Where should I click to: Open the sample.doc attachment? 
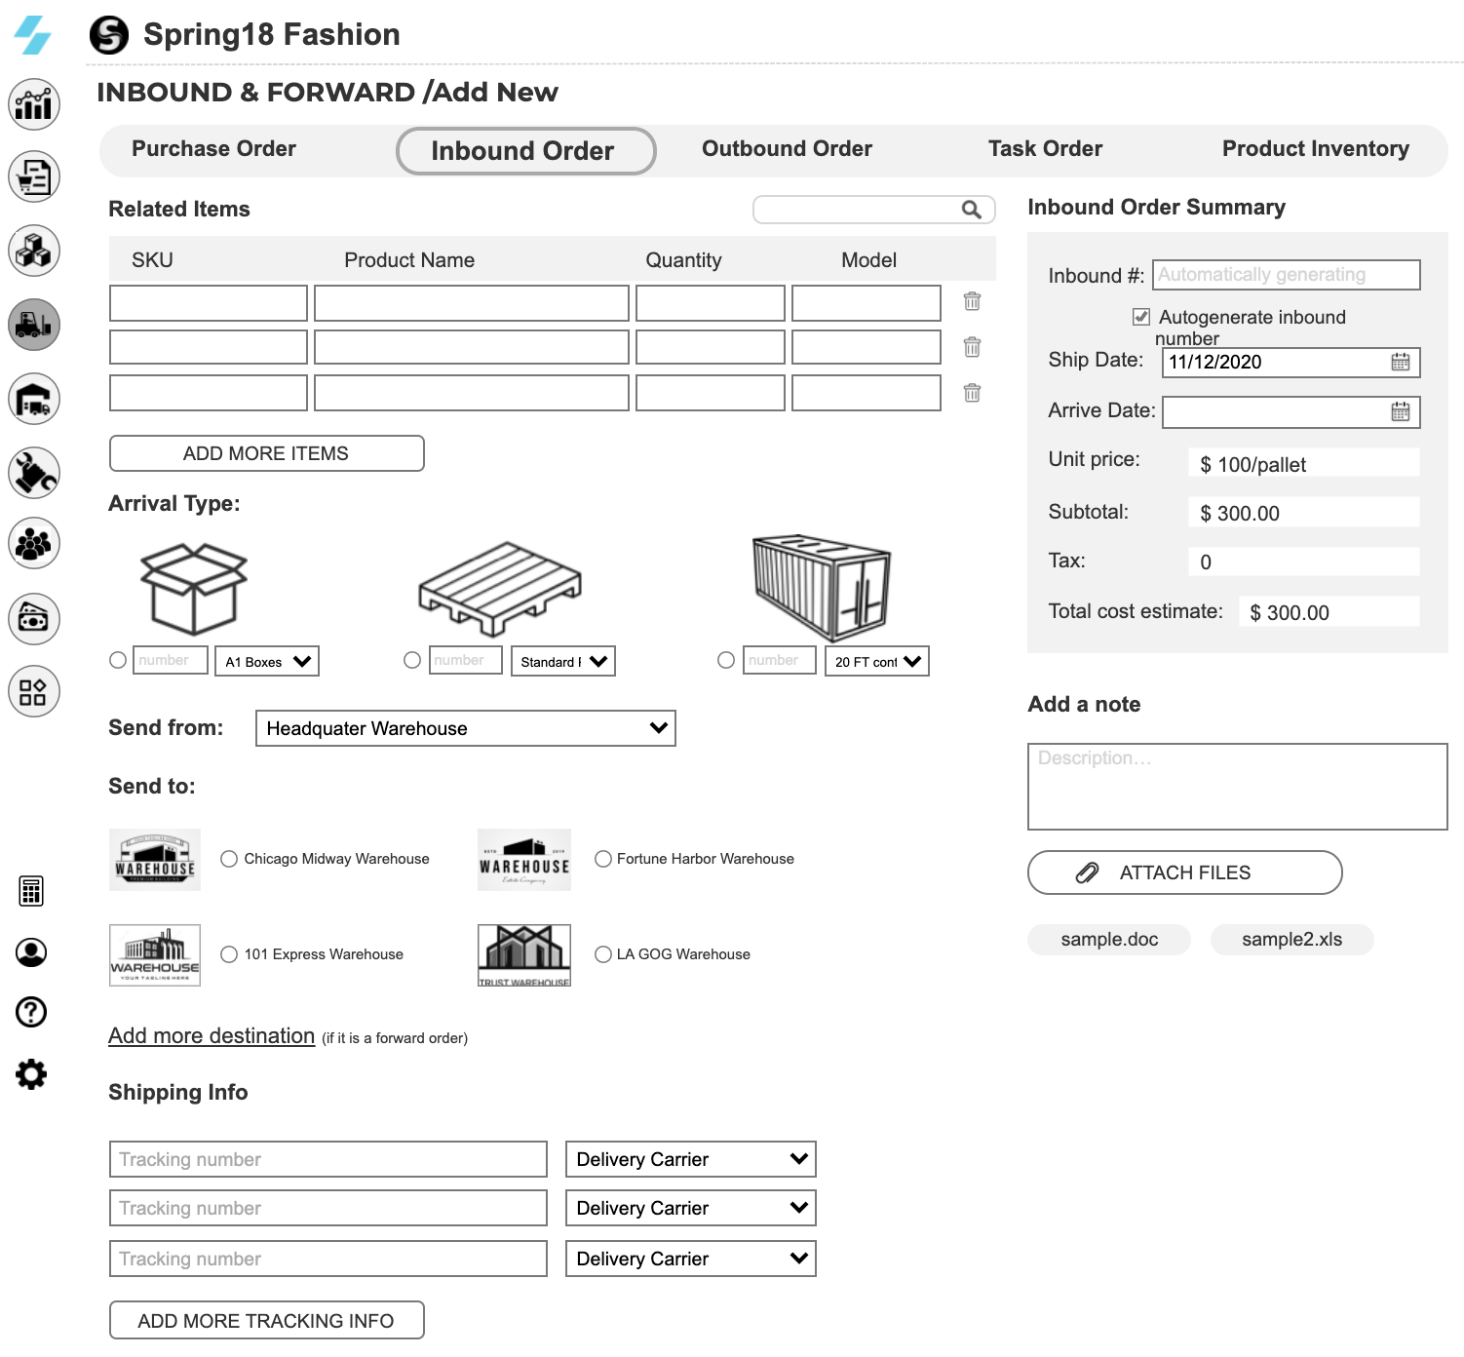point(1109,940)
